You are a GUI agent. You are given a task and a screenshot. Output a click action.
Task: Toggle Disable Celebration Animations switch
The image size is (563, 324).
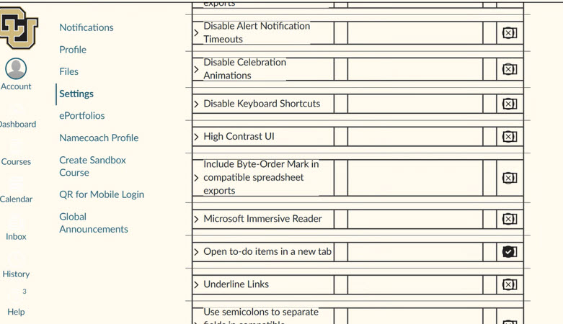[510, 69]
